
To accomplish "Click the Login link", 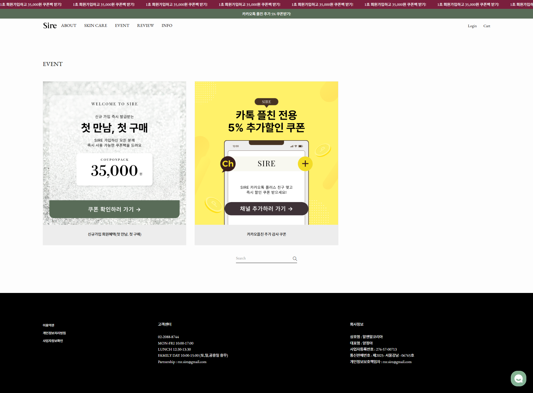I will point(472,26).
